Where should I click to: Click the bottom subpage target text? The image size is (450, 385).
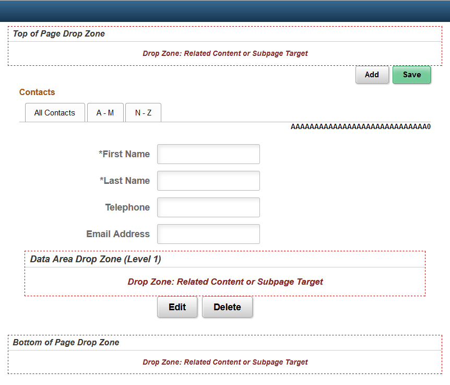225,362
